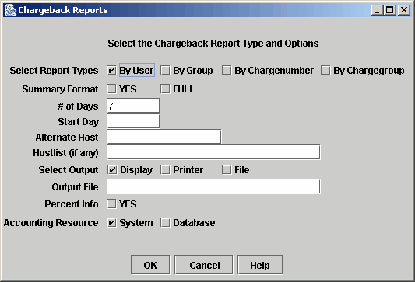Open Help for chargeback reports

[x=260, y=265]
